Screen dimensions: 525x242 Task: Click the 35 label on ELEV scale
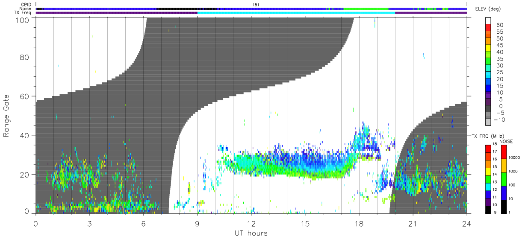500,59
